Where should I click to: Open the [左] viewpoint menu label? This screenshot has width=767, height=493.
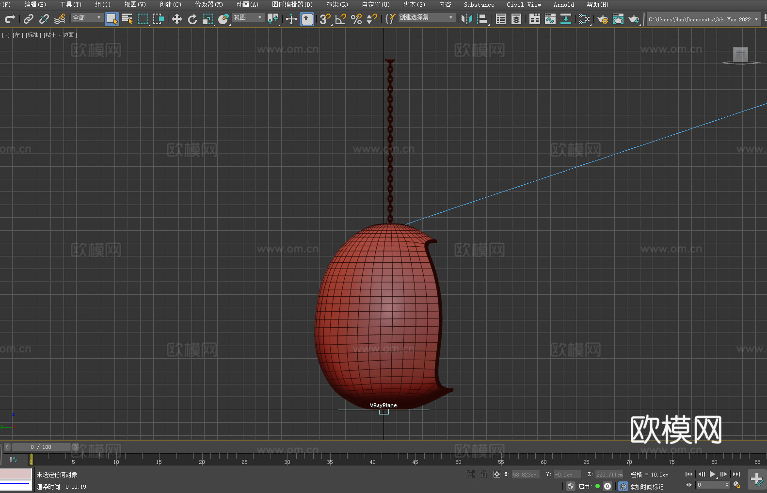pyautogui.click(x=17, y=35)
